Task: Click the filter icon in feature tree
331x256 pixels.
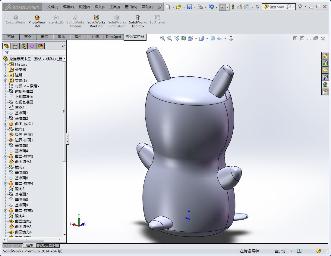Action: pos(7,52)
